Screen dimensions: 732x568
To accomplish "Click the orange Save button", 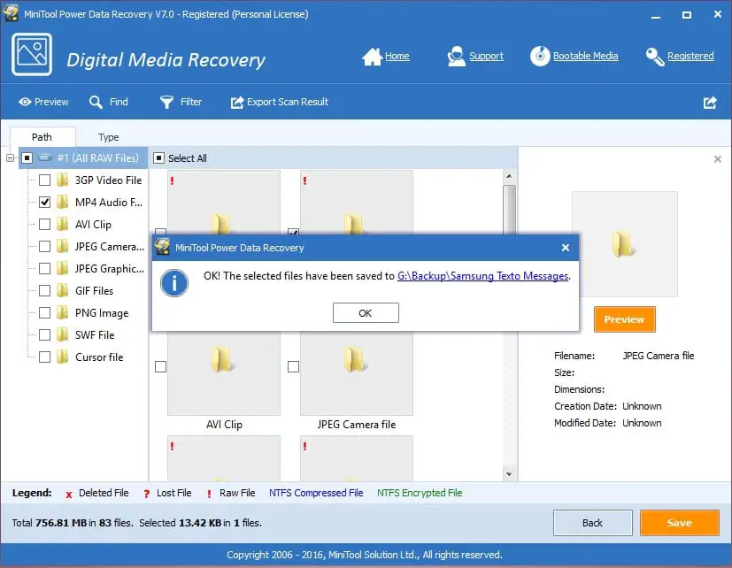I will (x=679, y=523).
